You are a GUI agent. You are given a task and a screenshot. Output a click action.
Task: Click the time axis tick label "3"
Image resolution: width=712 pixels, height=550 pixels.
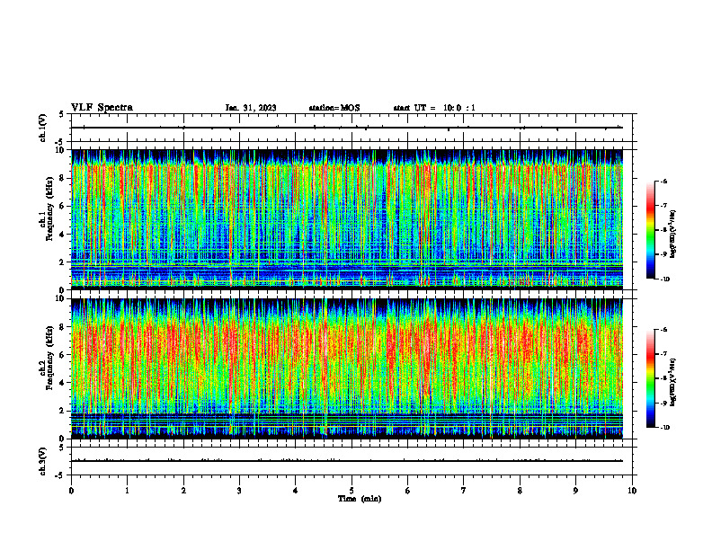pyautogui.click(x=239, y=491)
